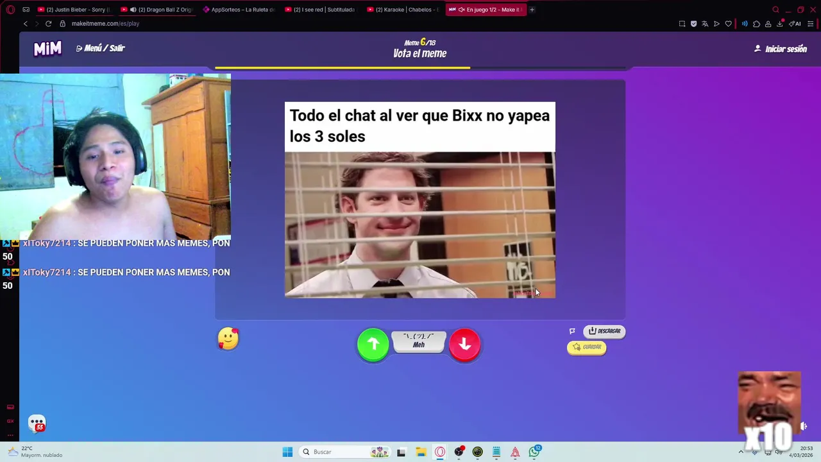Switch to AppSorteos La Ruleta tab
Viewport: 821px width, 462px height.
[x=239, y=10]
